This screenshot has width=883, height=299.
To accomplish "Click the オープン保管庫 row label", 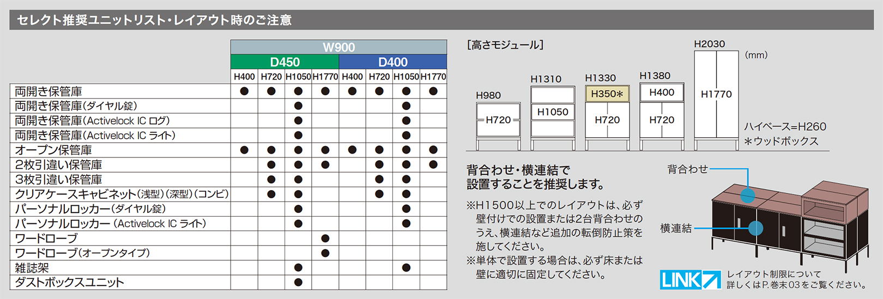I will point(53,150).
